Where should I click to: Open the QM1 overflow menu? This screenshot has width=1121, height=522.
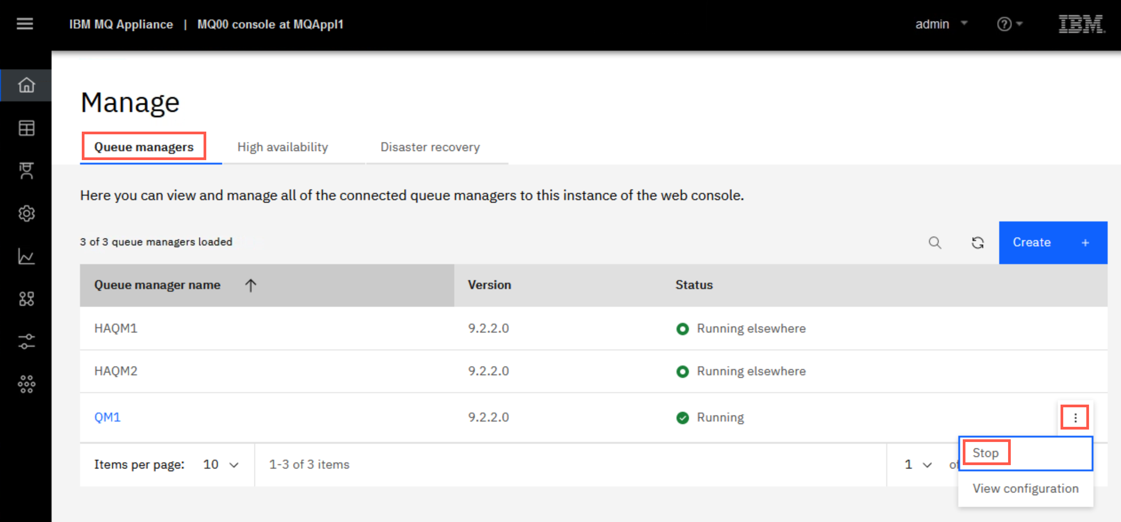coord(1075,418)
